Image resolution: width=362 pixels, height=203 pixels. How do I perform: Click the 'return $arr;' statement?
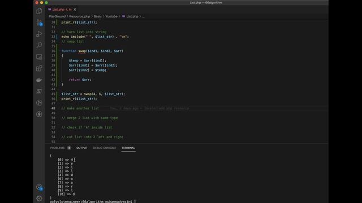80,80
